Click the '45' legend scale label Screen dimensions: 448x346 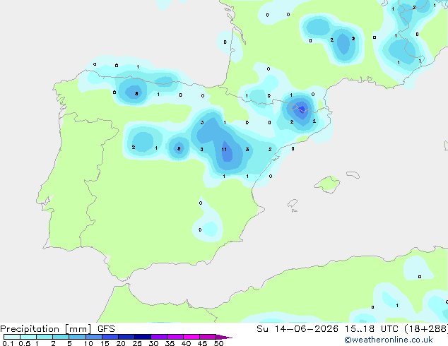202,343
